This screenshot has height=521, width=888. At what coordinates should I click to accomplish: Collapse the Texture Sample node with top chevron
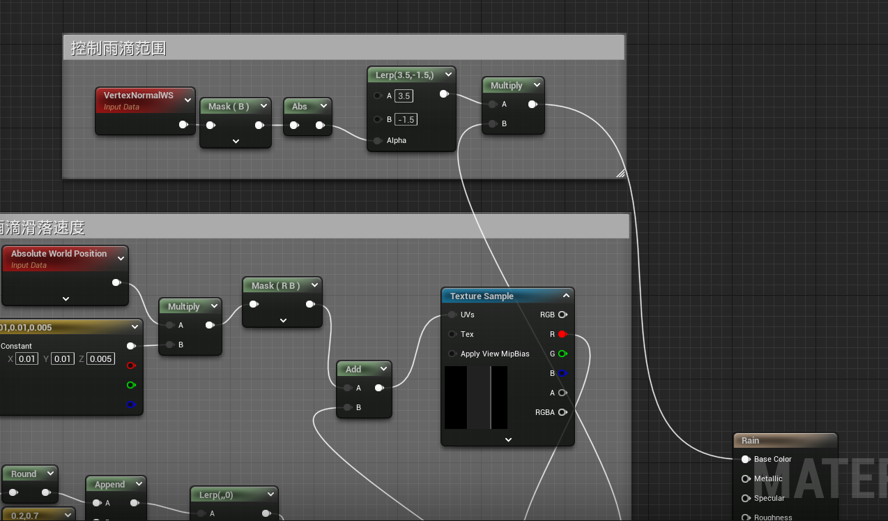pos(566,296)
